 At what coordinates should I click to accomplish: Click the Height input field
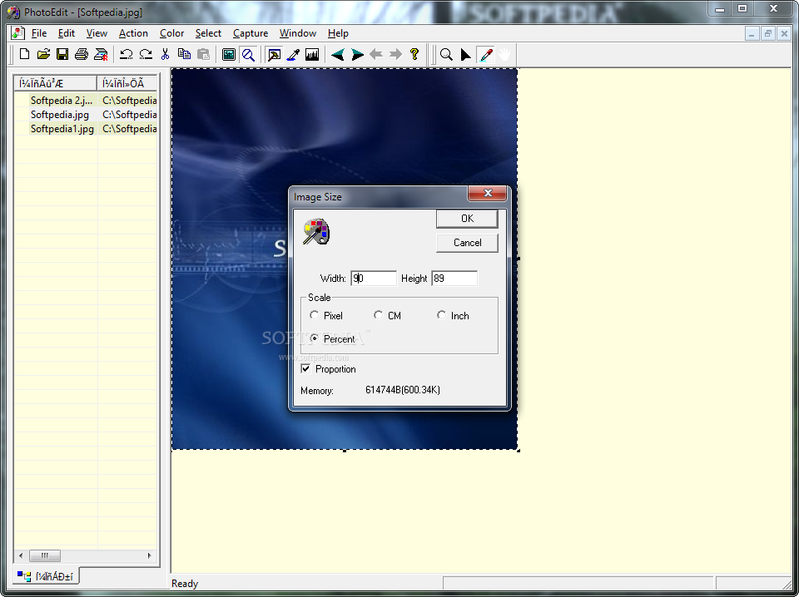pos(454,279)
